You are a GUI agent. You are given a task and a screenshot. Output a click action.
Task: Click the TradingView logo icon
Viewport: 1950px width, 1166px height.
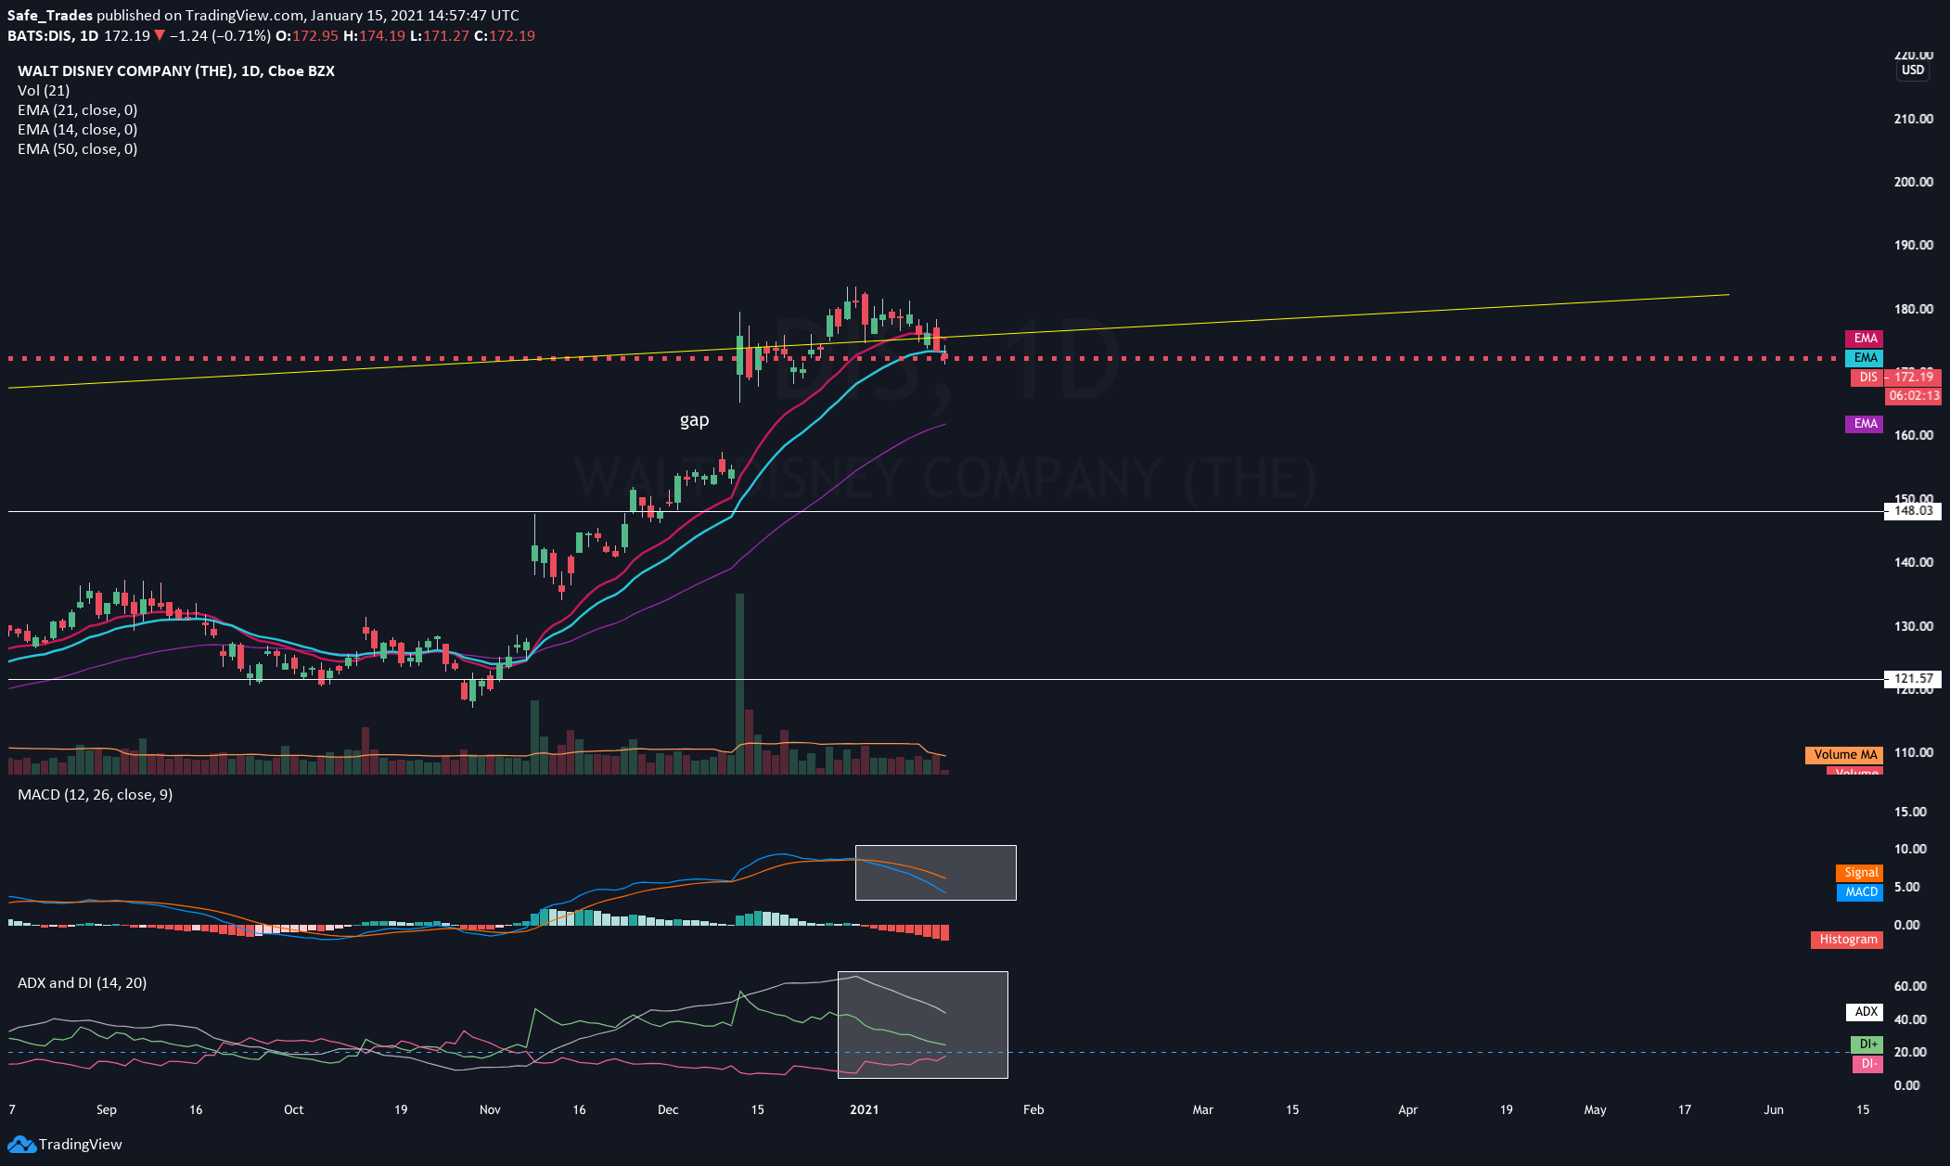pos(21,1144)
